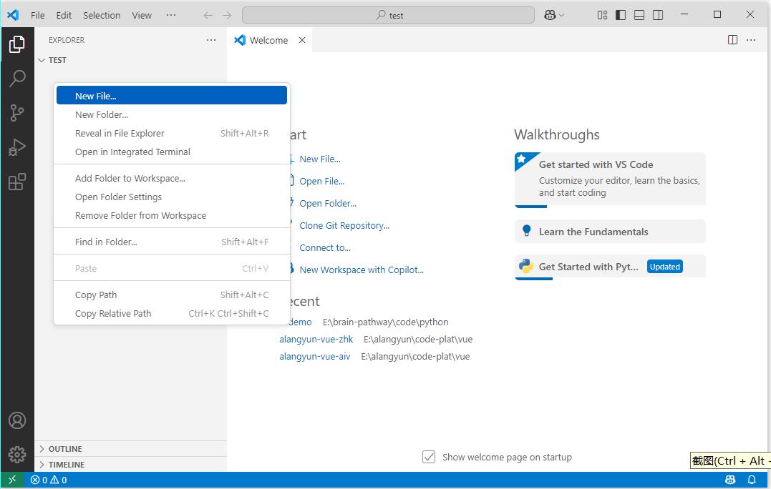Open the Run and Debug view icon
Screen dimensions: 771x489
(x=17, y=147)
